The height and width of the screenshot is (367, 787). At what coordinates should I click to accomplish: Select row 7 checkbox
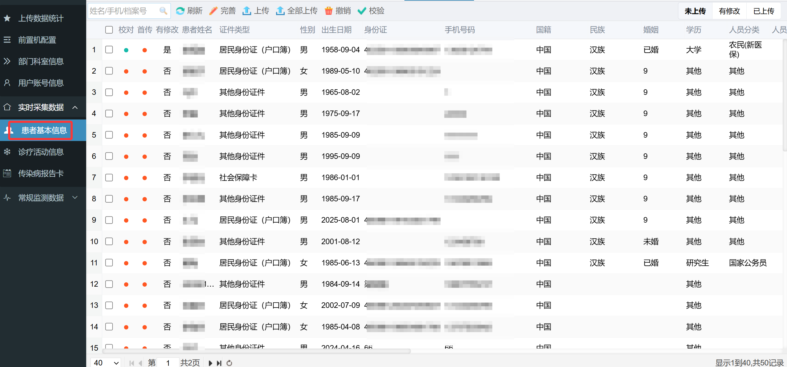(x=109, y=178)
